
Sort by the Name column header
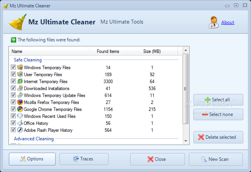(x=49, y=51)
